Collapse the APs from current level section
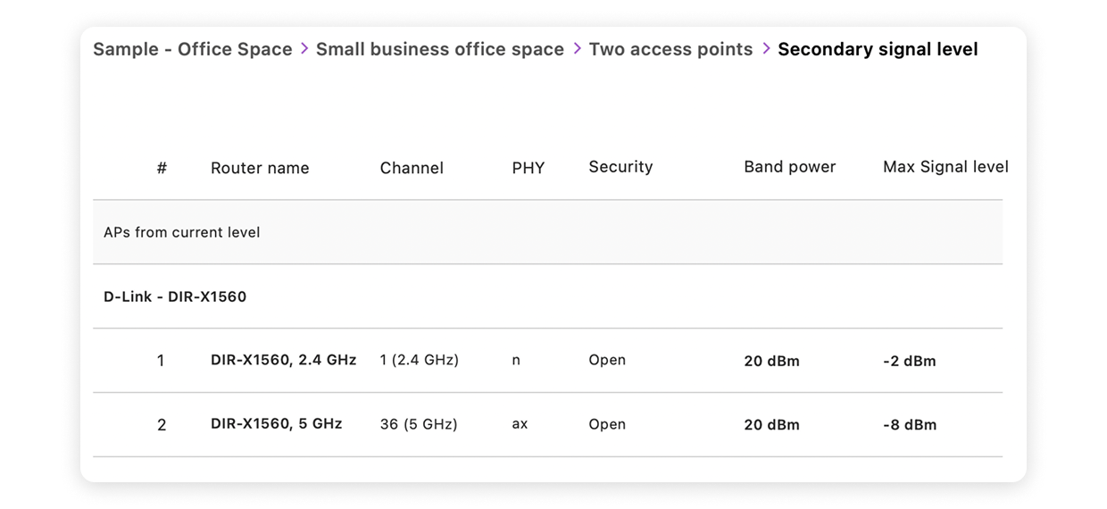The height and width of the screenshot is (509, 1107). tap(547, 232)
